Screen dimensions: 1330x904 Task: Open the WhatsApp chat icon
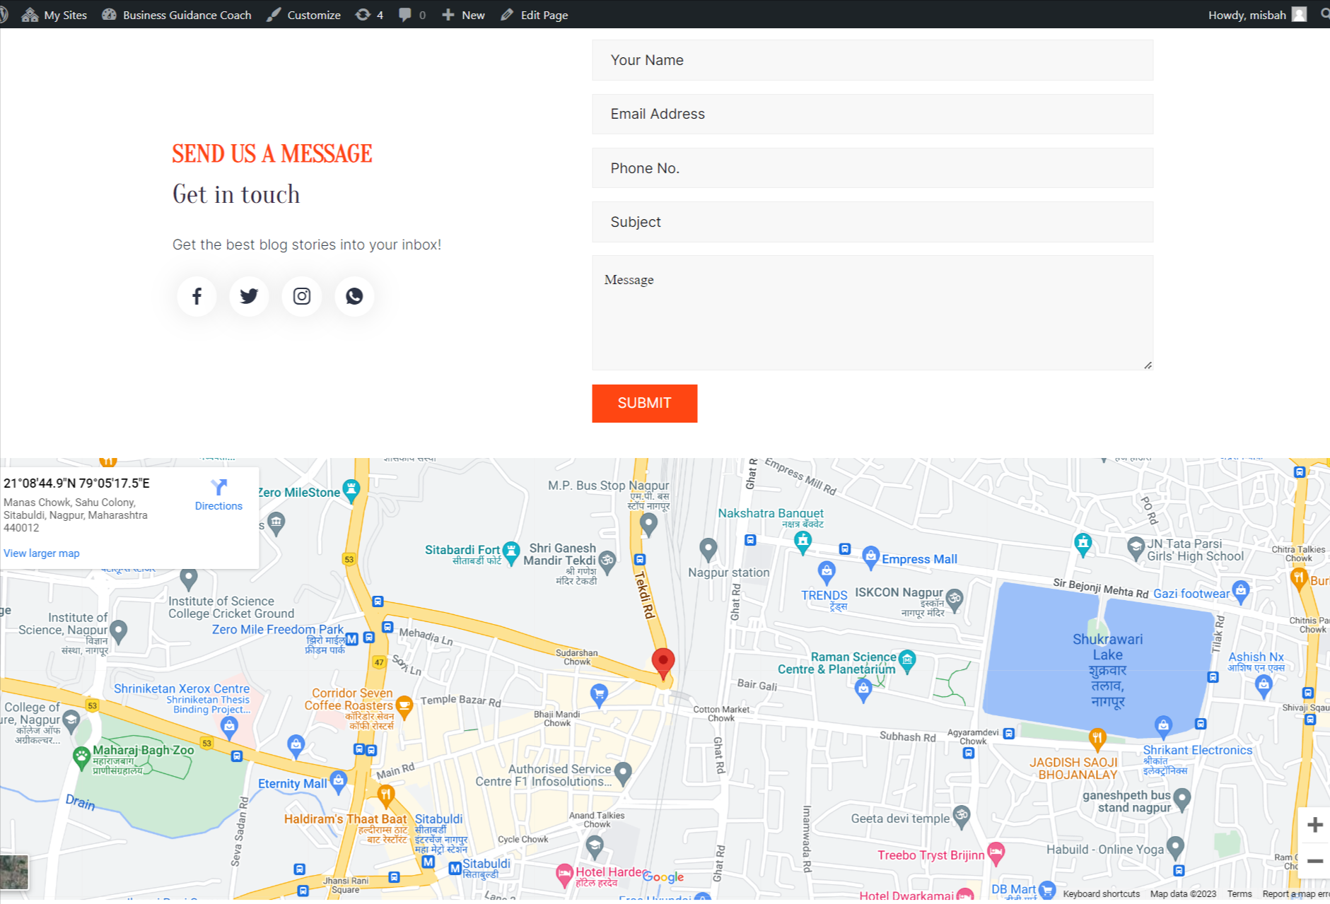(x=354, y=296)
